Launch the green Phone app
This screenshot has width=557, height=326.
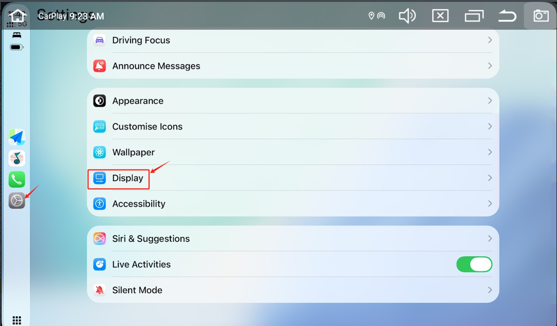click(x=17, y=179)
